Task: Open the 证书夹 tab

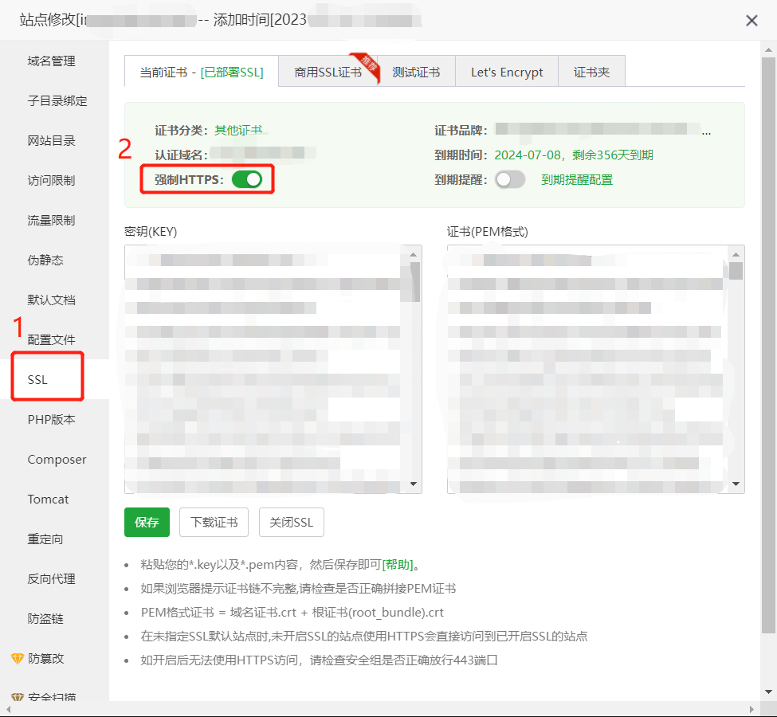Action: pyautogui.click(x=591, y=72)
